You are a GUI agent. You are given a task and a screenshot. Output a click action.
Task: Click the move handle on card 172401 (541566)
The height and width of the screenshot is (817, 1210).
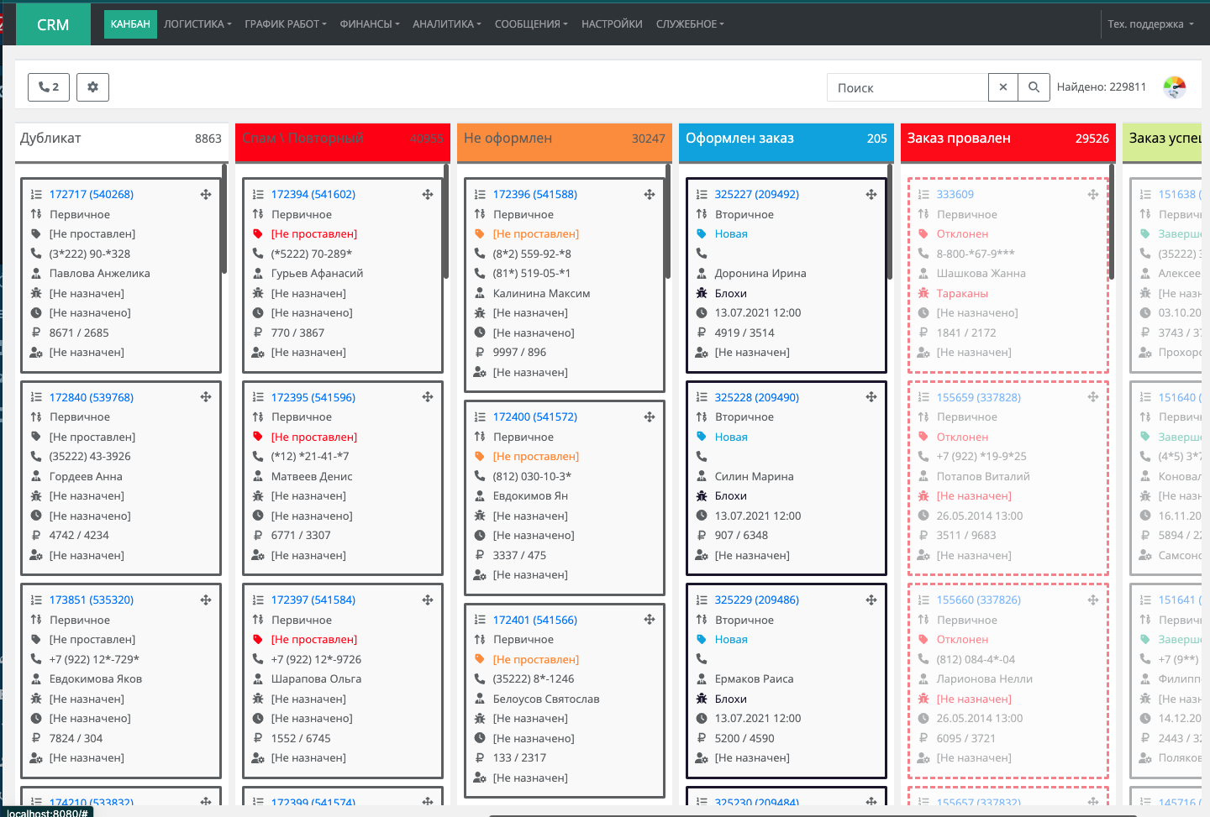pyautogui.click(x=650, y=620)
